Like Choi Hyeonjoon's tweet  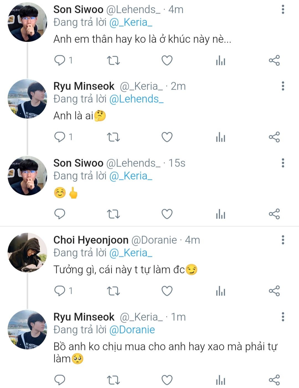click(x=167, y=291)
